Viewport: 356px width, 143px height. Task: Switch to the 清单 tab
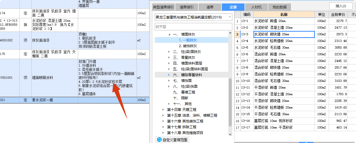point(210,7)
